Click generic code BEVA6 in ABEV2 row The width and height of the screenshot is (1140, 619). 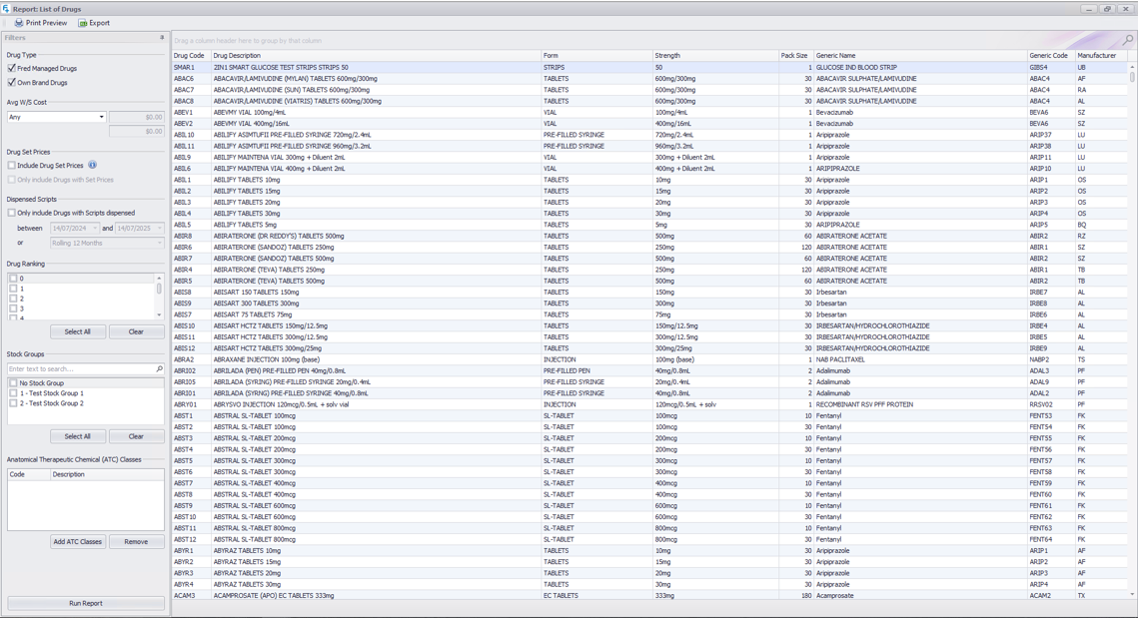pos(1051,124)
